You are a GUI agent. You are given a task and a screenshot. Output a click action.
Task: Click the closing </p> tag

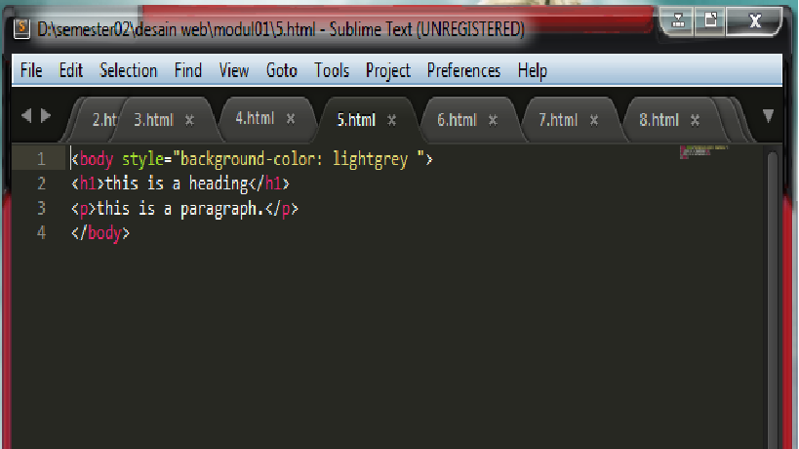tap(282, 209)
